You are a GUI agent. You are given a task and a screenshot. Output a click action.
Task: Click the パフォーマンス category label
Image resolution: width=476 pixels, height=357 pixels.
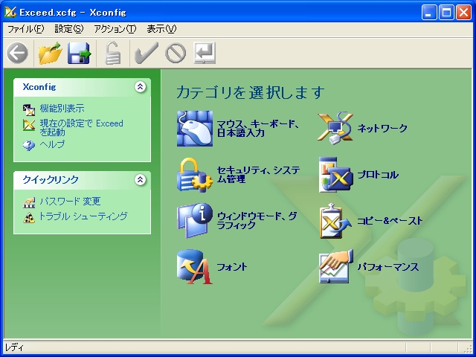pyautogui.click(x=388, y=267)
